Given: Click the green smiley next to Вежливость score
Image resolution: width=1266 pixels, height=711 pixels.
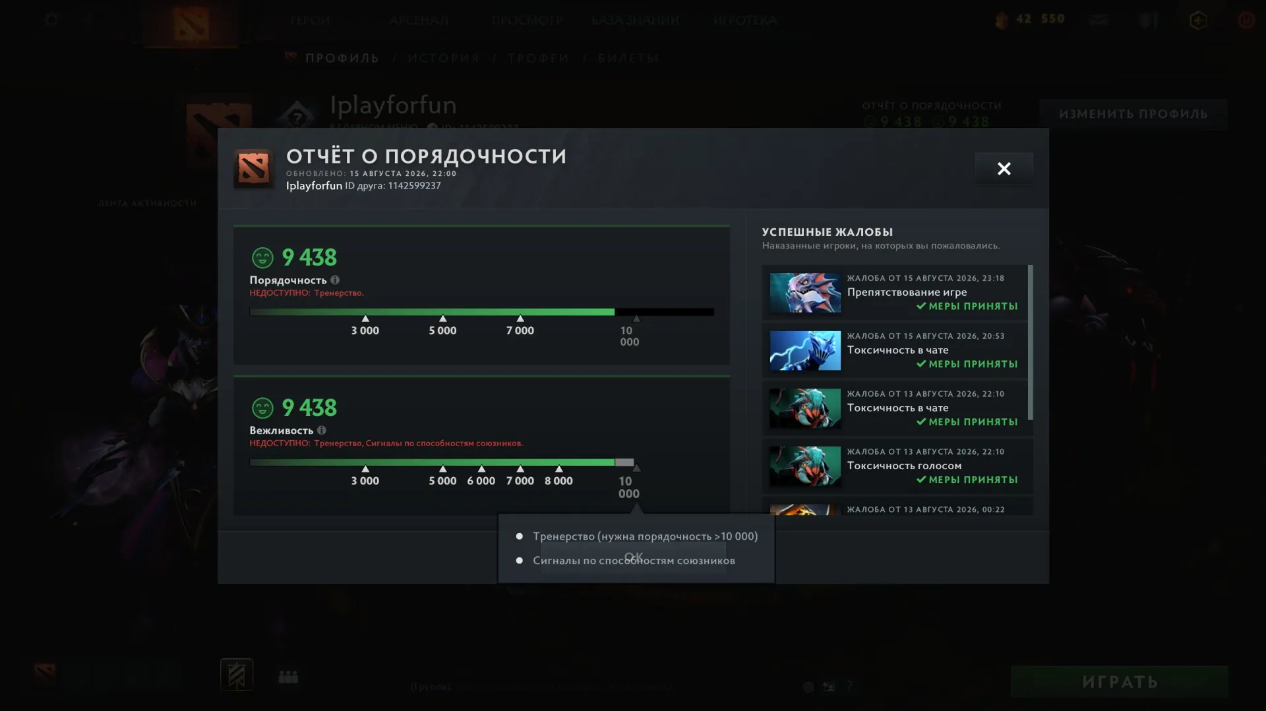Looking at the screenshot, I should [262, 408].
